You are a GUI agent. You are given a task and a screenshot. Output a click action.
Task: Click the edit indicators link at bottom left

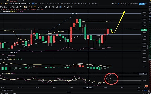tap(7, 90)
